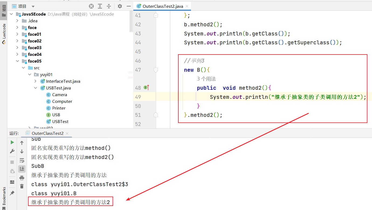Image resolution: width=372 pixels, height=210 pixels.
Task: Print the console output
Action: tap(22, 178)
